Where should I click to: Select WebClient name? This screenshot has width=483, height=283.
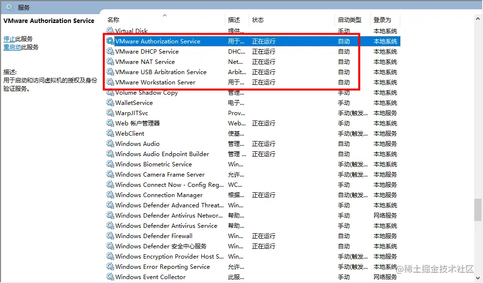pos(130,134)
